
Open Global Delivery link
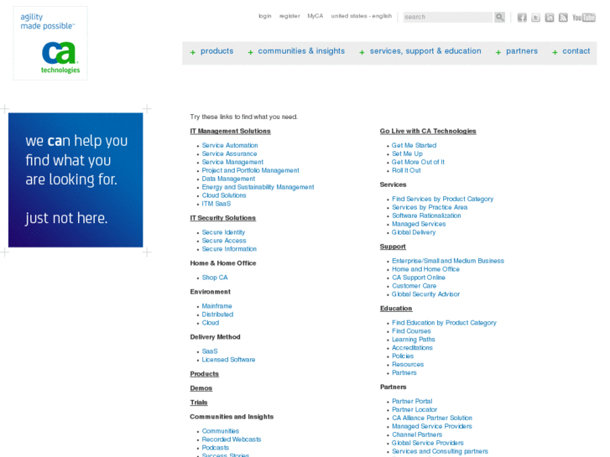[x=414, y=232]
